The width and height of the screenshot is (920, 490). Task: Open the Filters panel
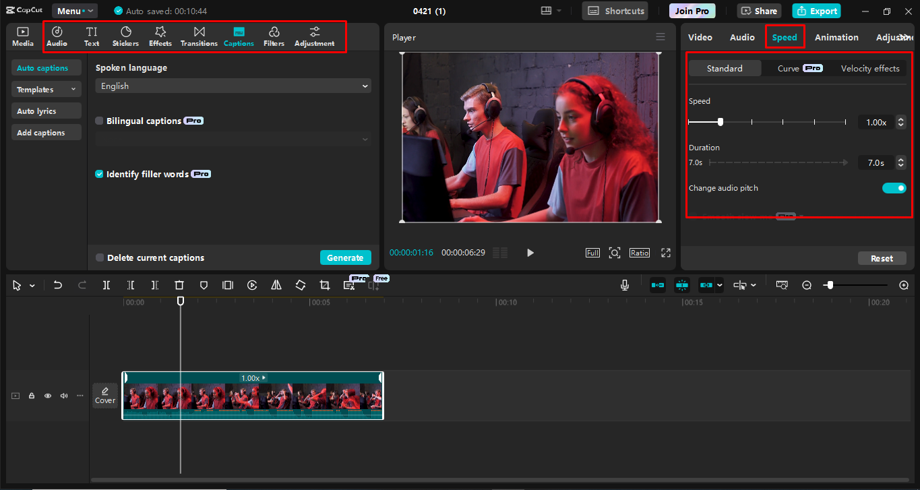pos(274,36)
